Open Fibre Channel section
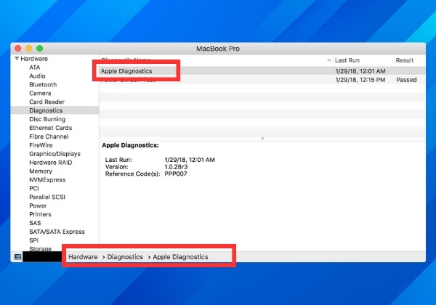The image size is (436, 305). tap(49, 137)
